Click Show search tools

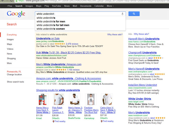(x=15, y=82)
